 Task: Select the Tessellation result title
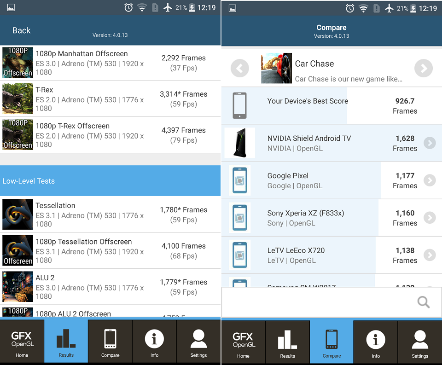click(x=55, y=205)
